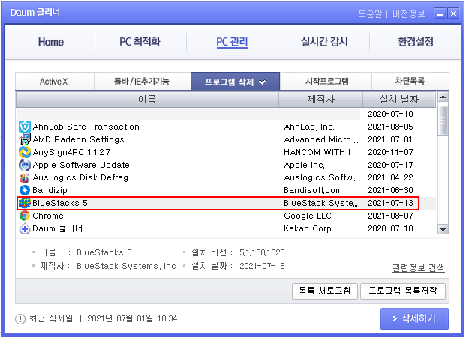
Task: Click the AusLogics Disk Defrag icon
Action: pyautogui.click(x=24, y=177)
